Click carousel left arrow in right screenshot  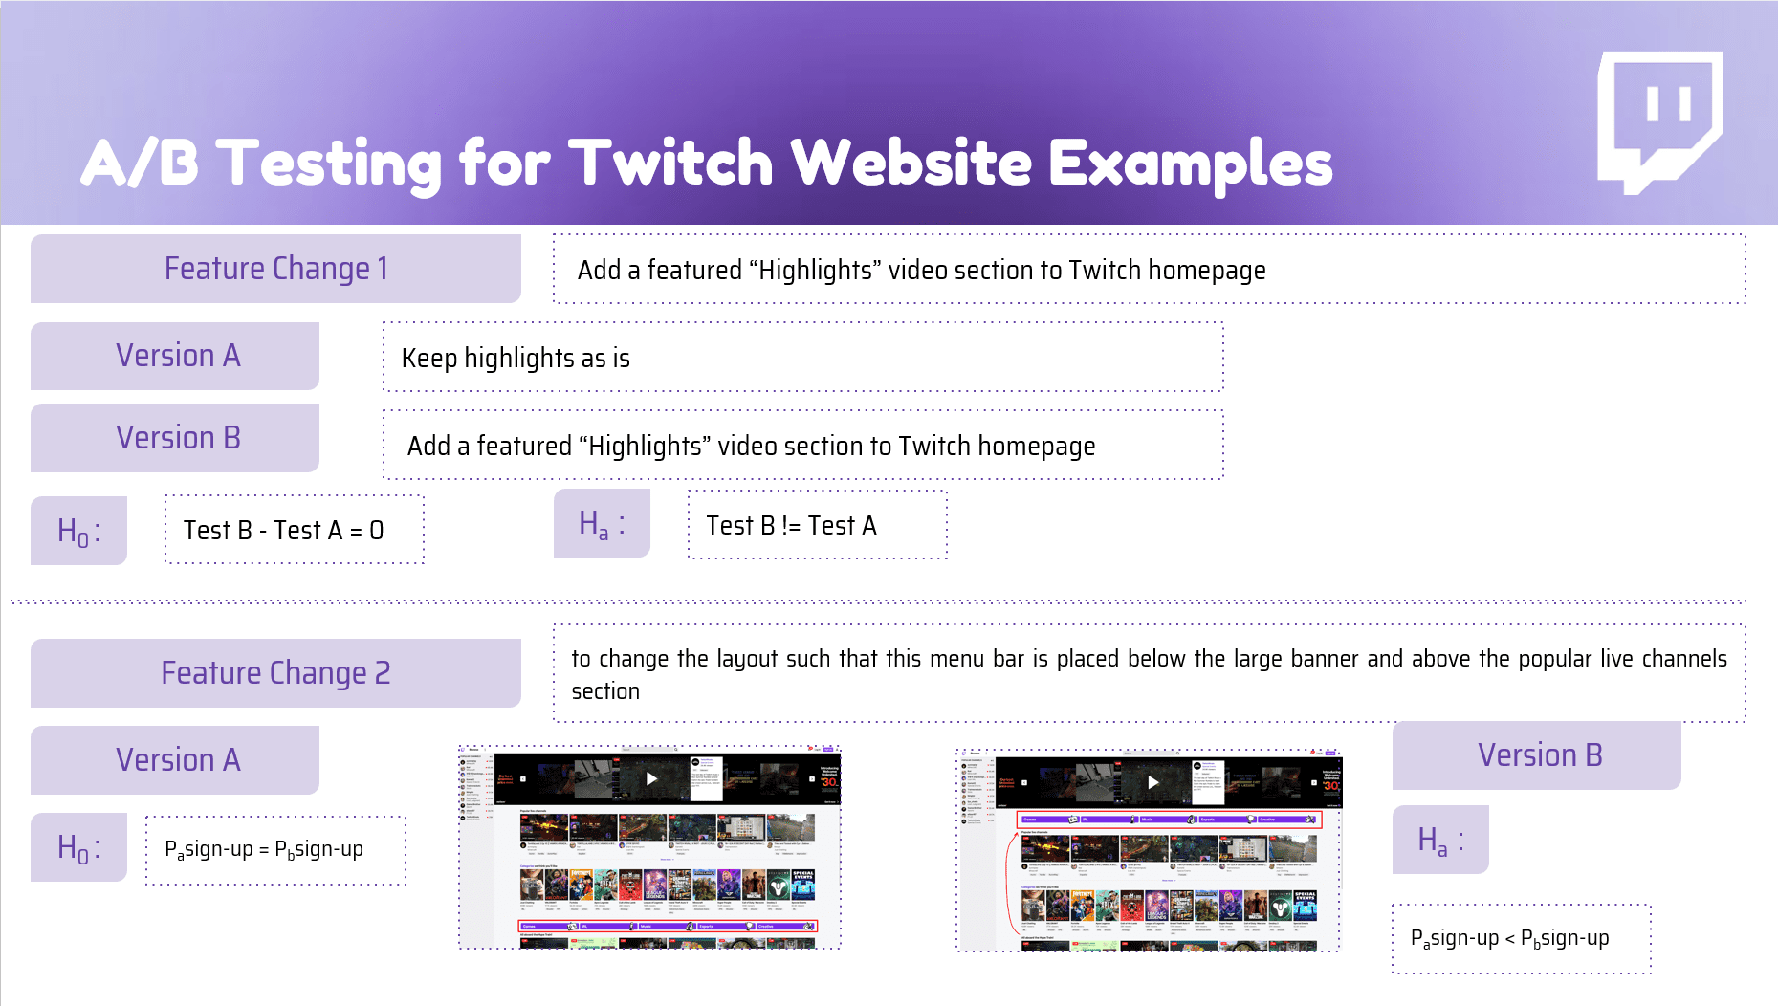click(1024, 782)
